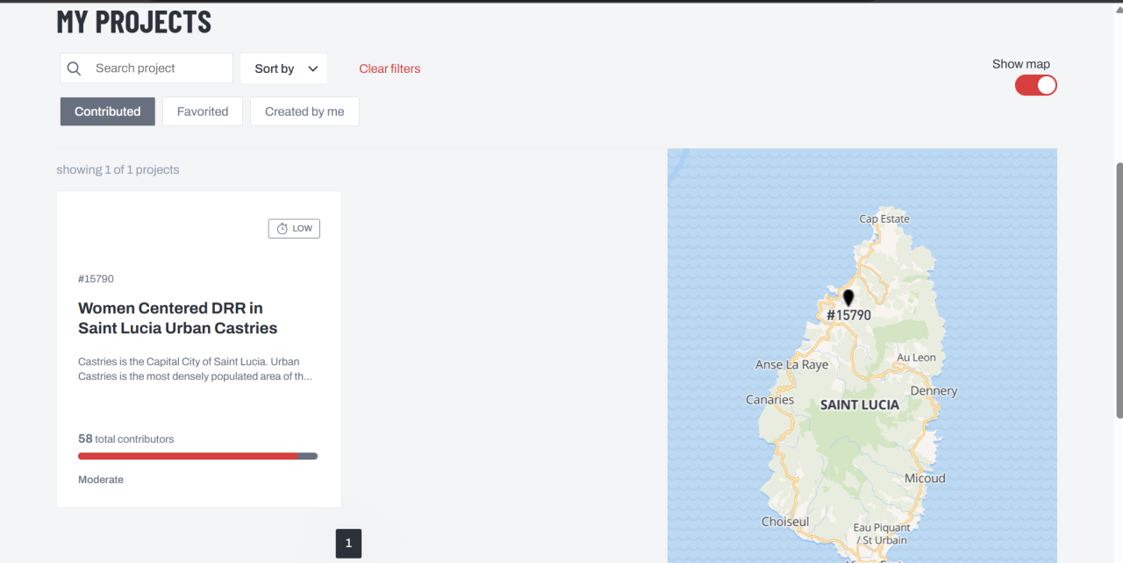Go to page 1 in pagination
The height and width of the screenshot is (563, 1123).
(x=348, y=544)
